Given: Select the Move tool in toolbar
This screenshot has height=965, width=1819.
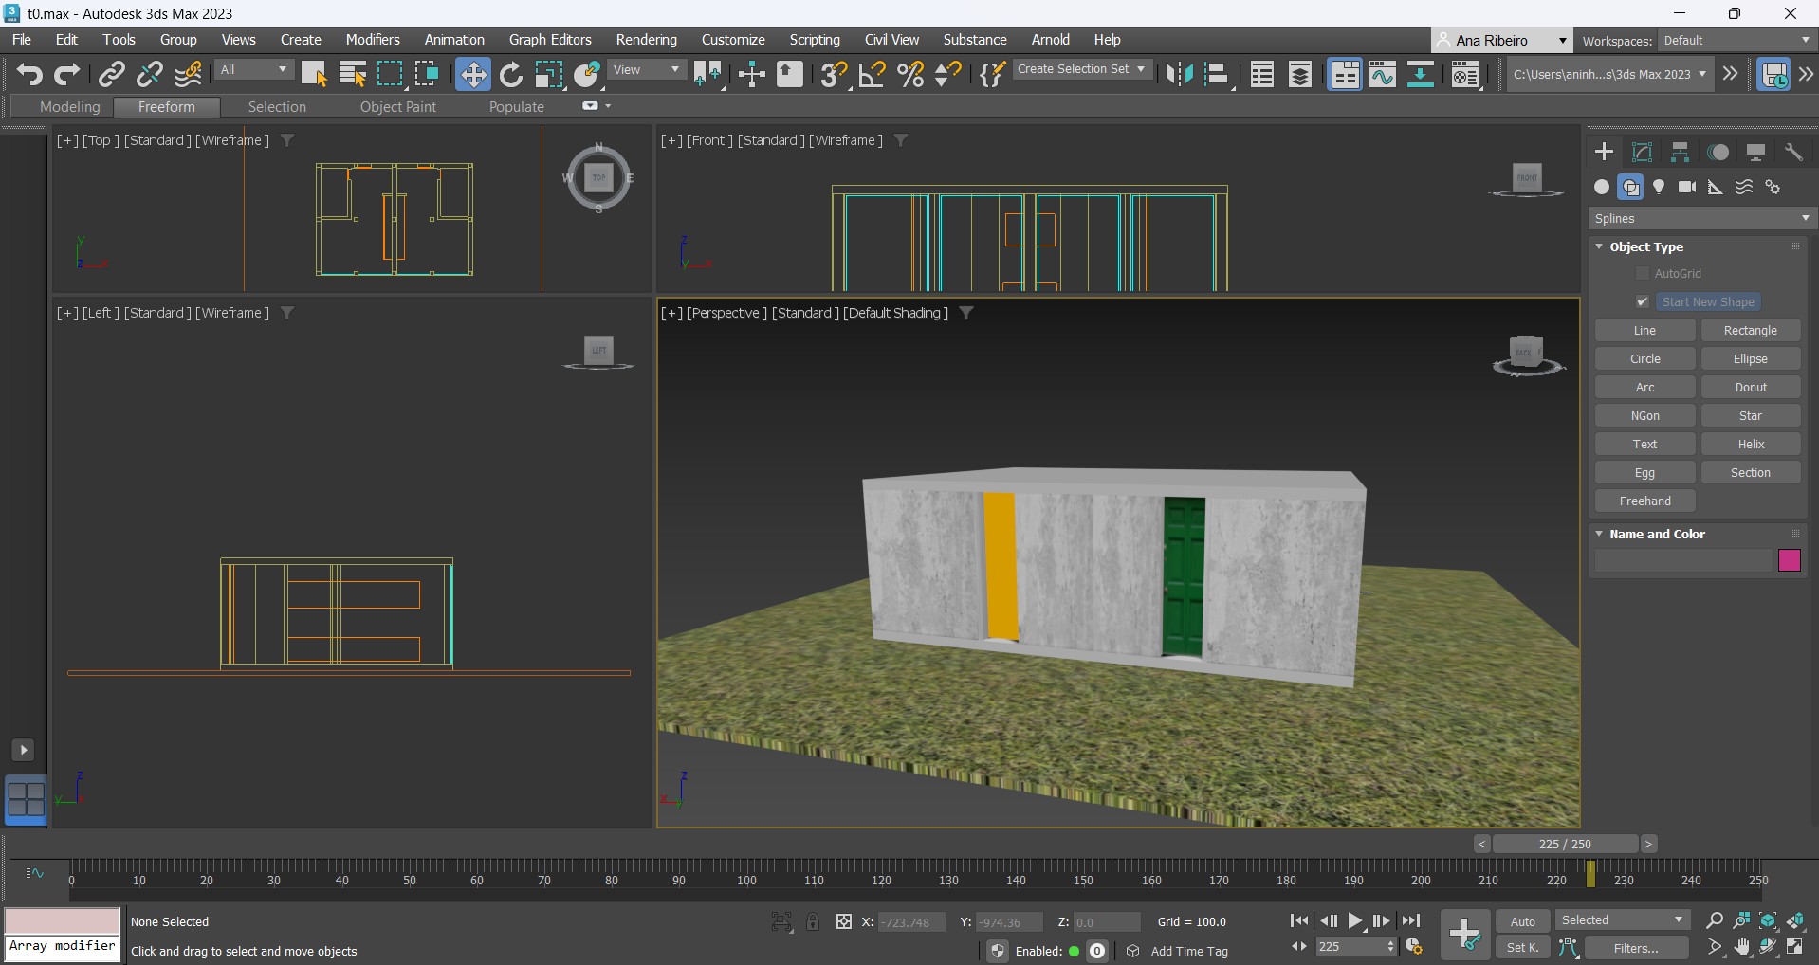Looking at the screenshot, I should (472, 74).
